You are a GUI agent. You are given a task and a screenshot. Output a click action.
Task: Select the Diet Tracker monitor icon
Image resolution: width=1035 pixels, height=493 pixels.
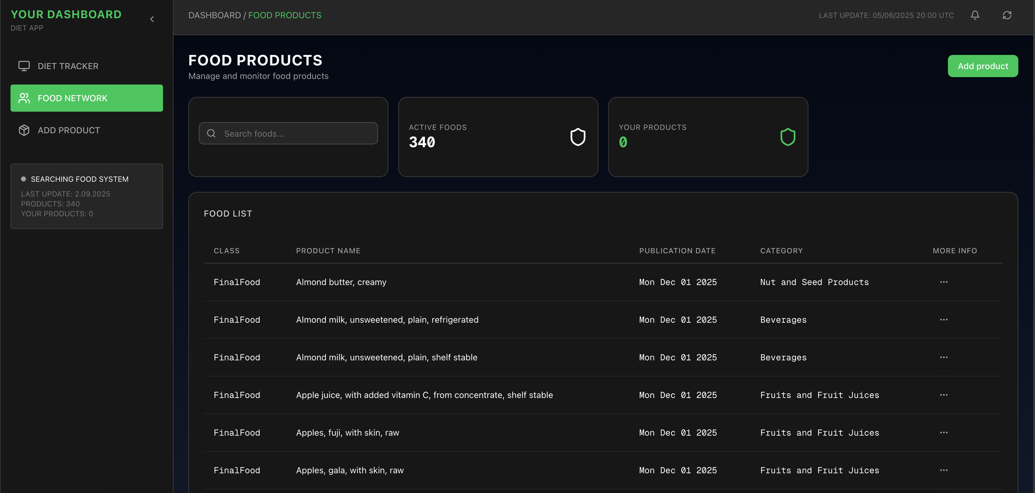[x=24, y=66]
